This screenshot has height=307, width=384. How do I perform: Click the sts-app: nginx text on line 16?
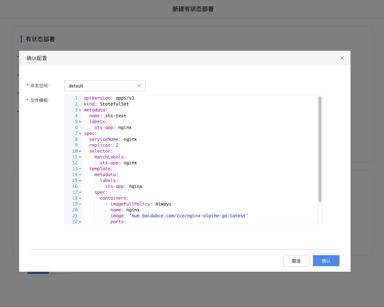click(124, 186)
